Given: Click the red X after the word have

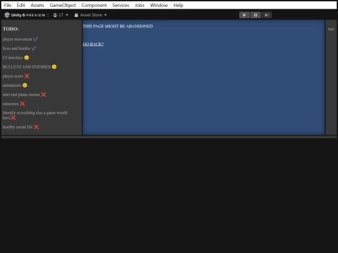Looking at the screenshot, I should pyautogui.click(x=13, y=117).
